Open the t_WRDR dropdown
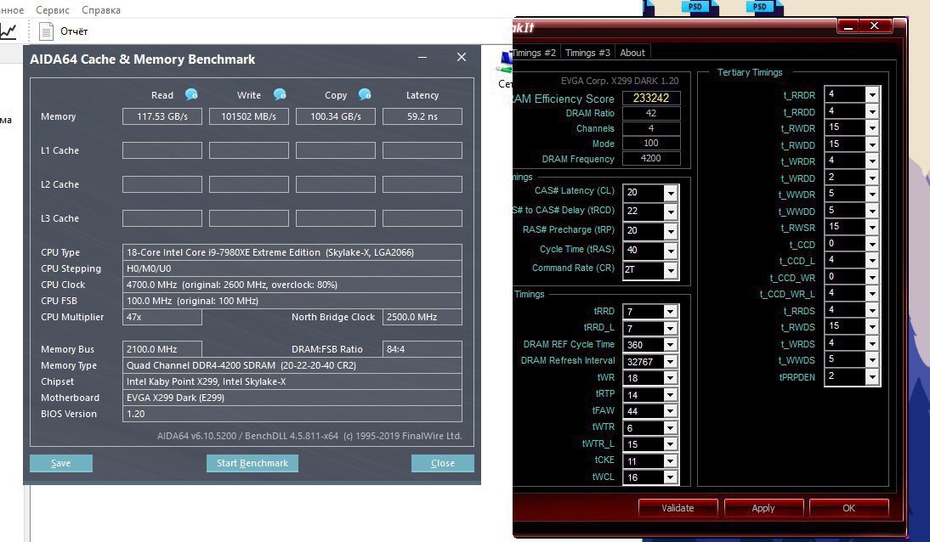The image size is (930, 542). click(872, 161)
